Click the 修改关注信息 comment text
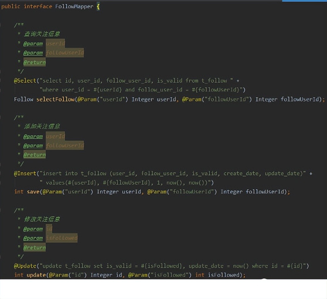Image resolution: width=327 pixels, height=299 pixels. coord(42,219)
